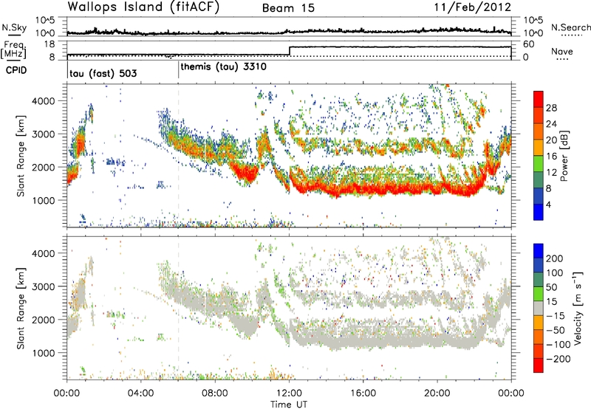Click the date '11/Feb/2012'
This screenshot has width=591, height=409.
472,7
